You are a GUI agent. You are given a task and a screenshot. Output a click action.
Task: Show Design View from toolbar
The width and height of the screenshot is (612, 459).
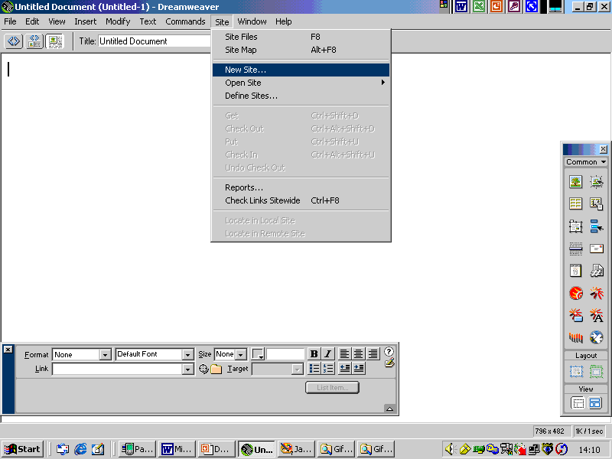pos(55,41)
